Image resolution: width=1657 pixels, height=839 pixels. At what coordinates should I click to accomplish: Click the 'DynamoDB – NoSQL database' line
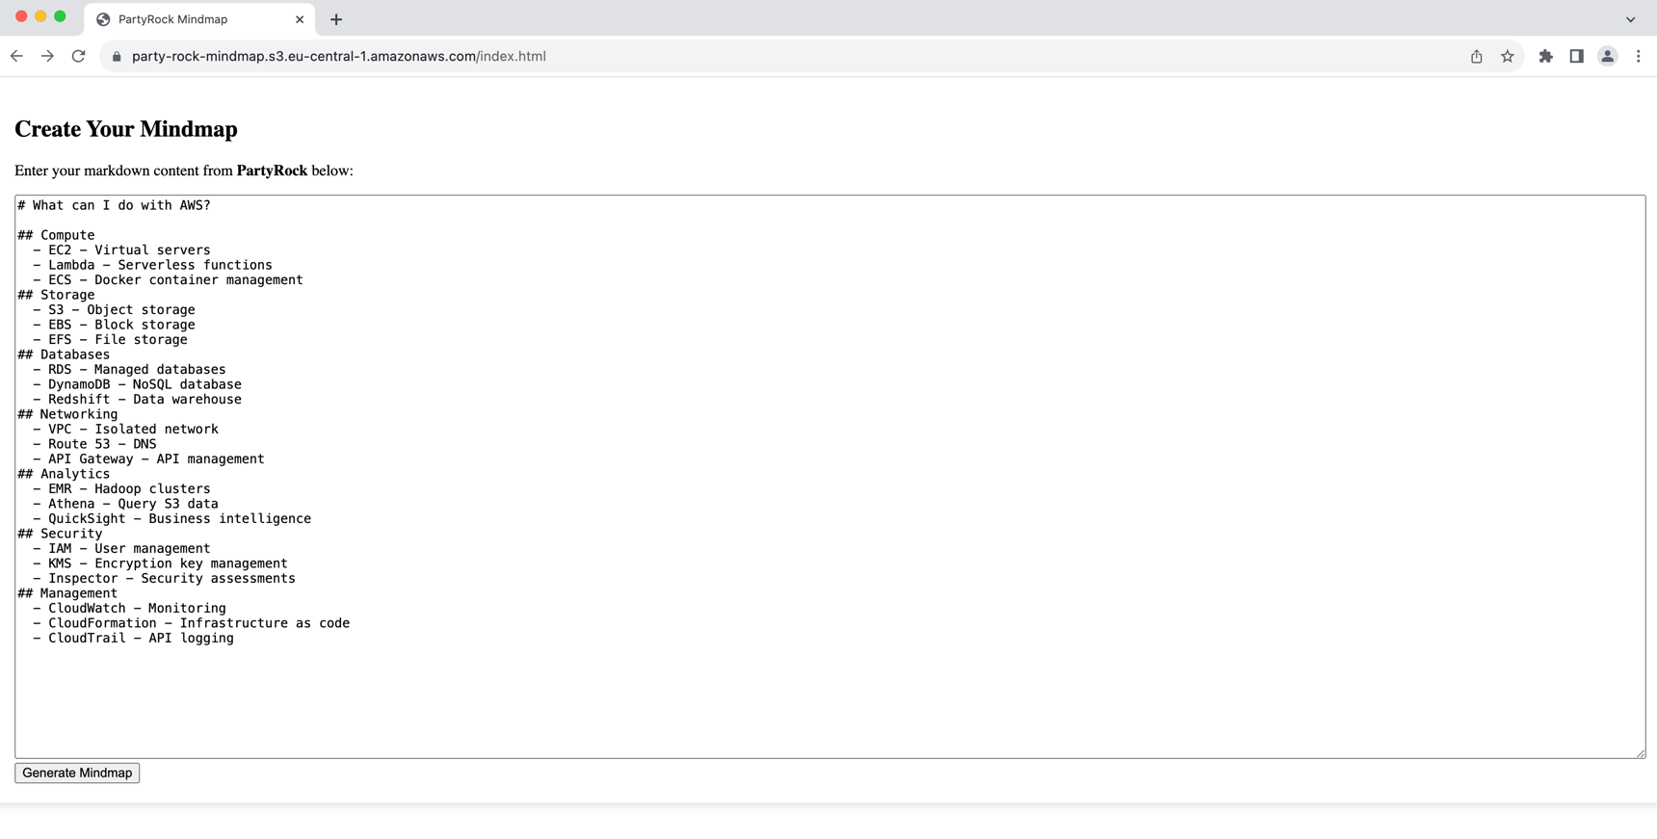click(137, 384)
